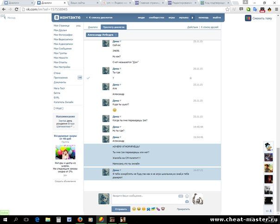Switch to Редактирование browser tab
Image resolution: width=280 pixels, height=224 pixels.
click(183, 3)
